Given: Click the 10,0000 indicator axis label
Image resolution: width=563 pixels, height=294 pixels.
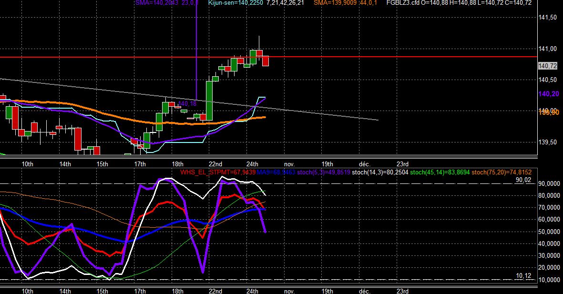Looking at the screenshot, I should point(549,280).
